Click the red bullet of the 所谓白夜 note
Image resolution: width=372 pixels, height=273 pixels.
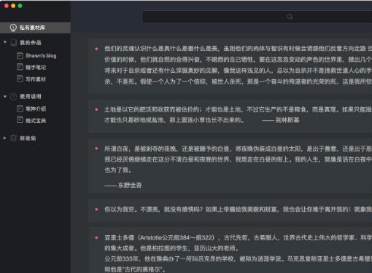(96, 149)
